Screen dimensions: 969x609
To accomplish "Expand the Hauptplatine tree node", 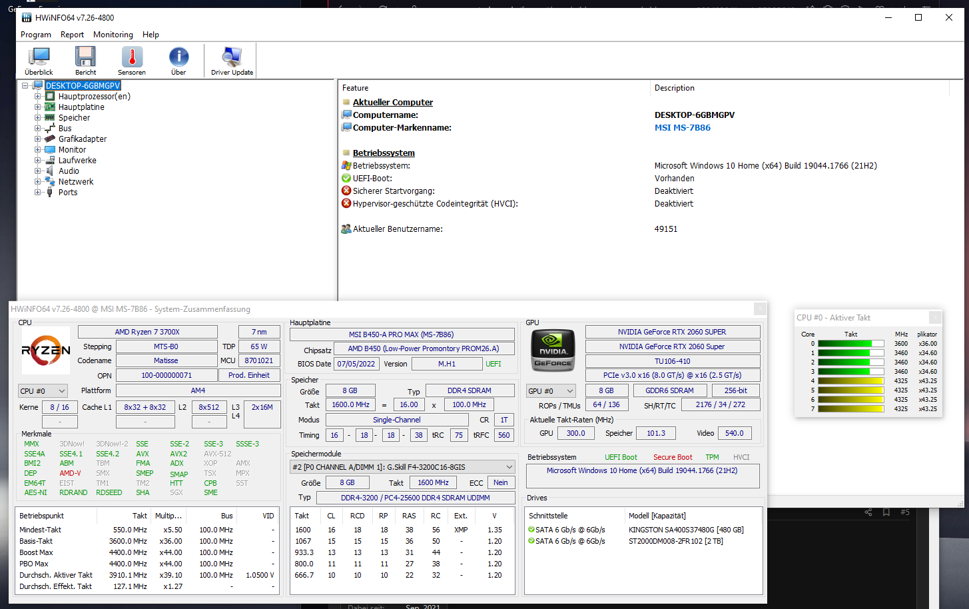I will pyautogui.click(x=38, y=107).
